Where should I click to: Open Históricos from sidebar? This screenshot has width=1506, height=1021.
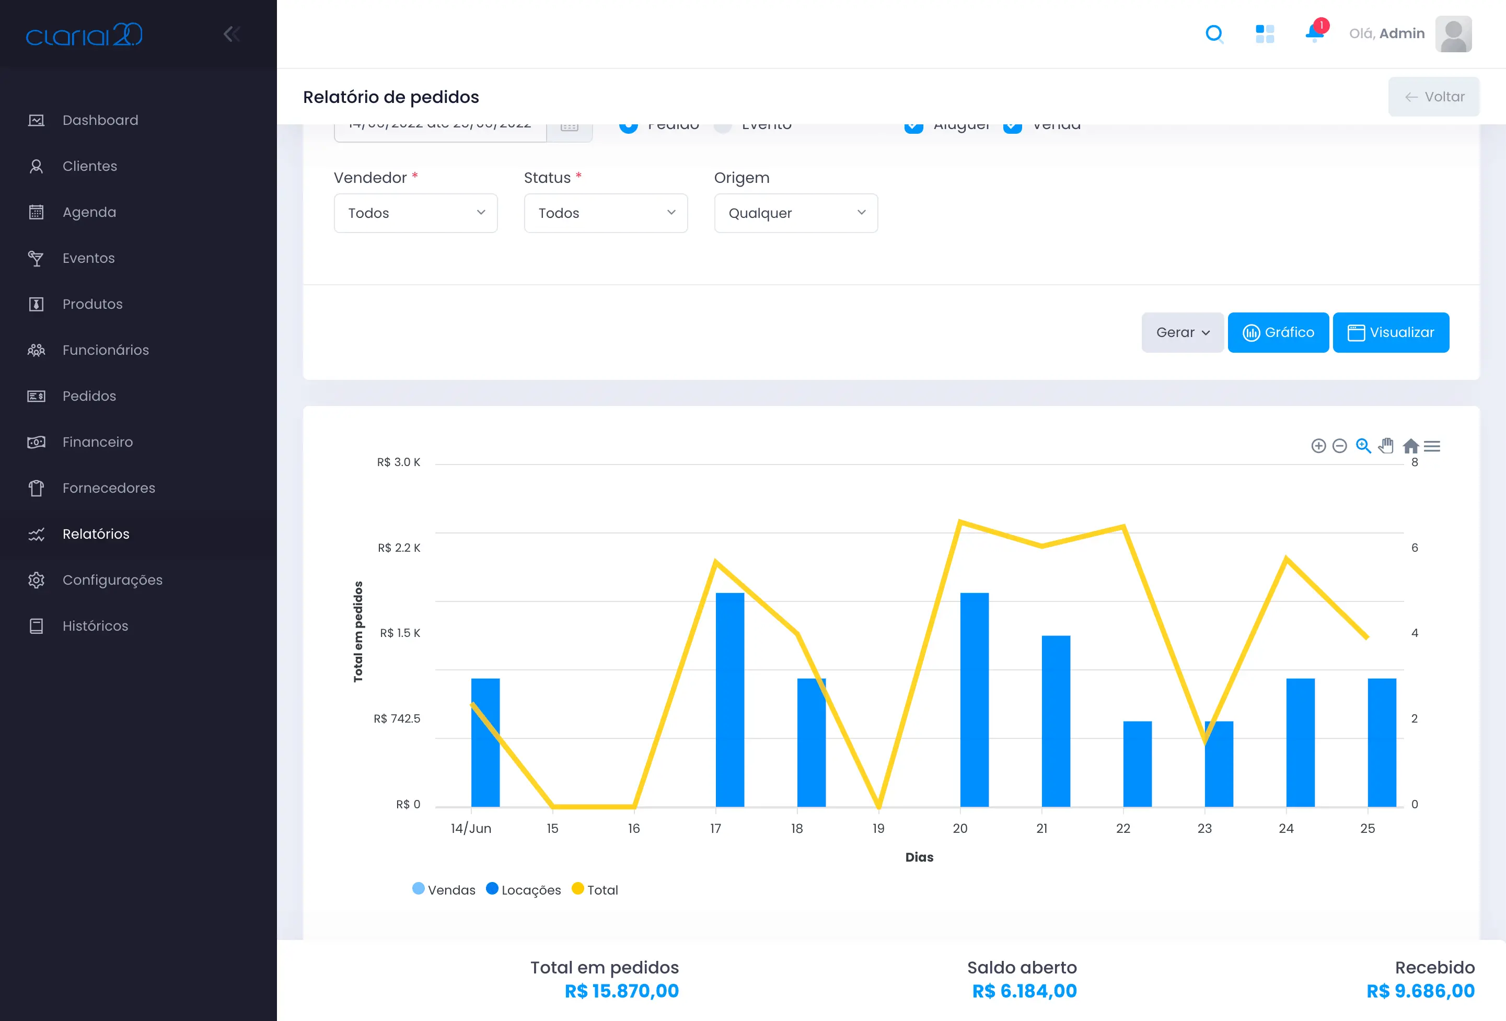point(95,626)
